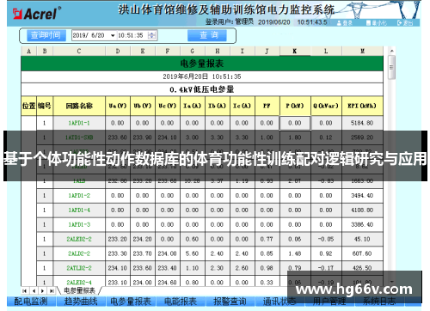Click the 2019年6月20日 10:51:35 cell
This screenshot has height=311, width=430.
(x=202, y=76)
